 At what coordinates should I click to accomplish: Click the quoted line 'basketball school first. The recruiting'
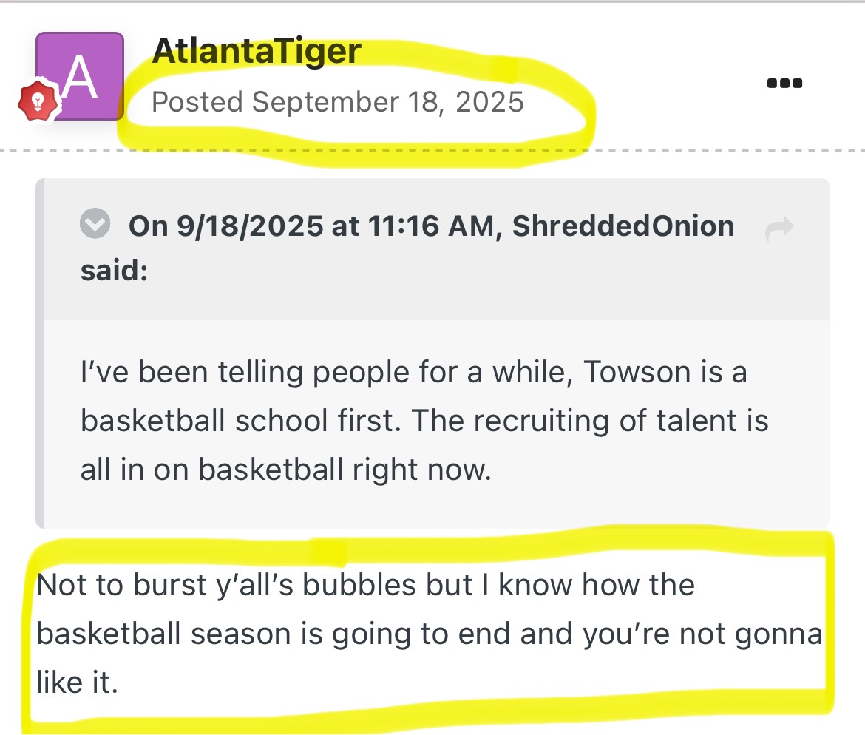point(424,421)
